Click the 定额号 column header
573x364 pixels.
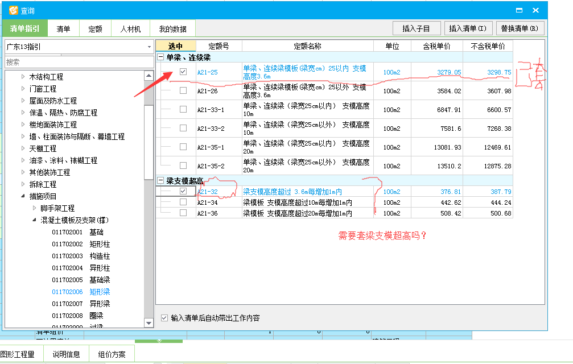click(x=219, y=46)
